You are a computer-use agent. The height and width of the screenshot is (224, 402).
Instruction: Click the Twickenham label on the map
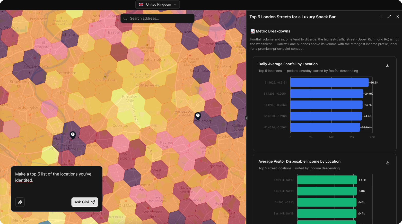click(36, 66)
